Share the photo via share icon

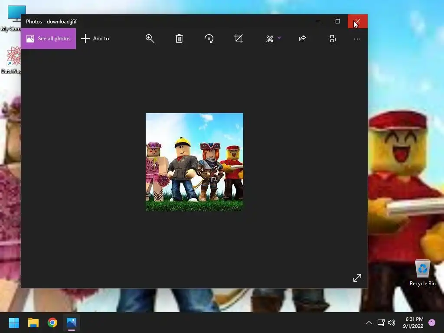(x=302, y=39)
